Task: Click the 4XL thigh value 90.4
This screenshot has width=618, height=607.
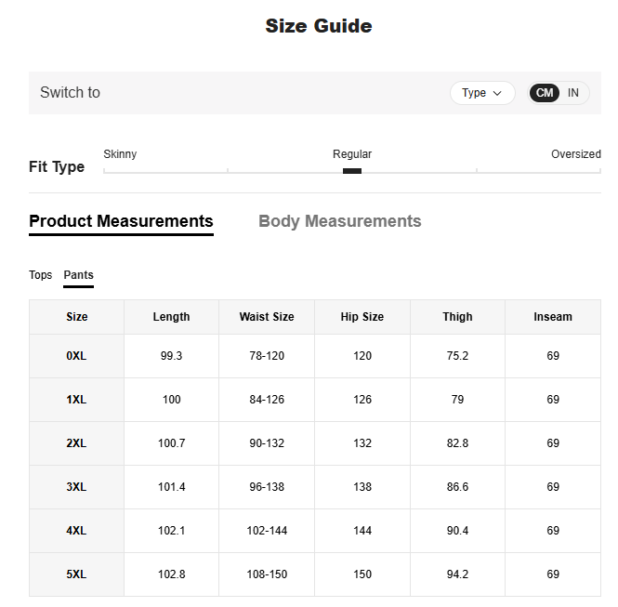Action: pyautogui.click(x=457, y=531)
